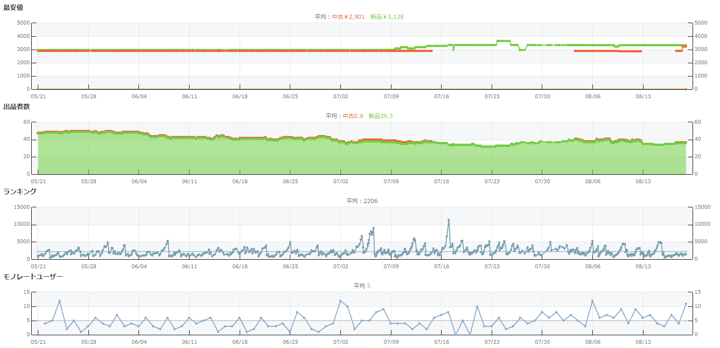Click the モノレートユーザー chart title
Image resolution: width=720 pixels, height=348 pixels.
(x=33, y=277)
